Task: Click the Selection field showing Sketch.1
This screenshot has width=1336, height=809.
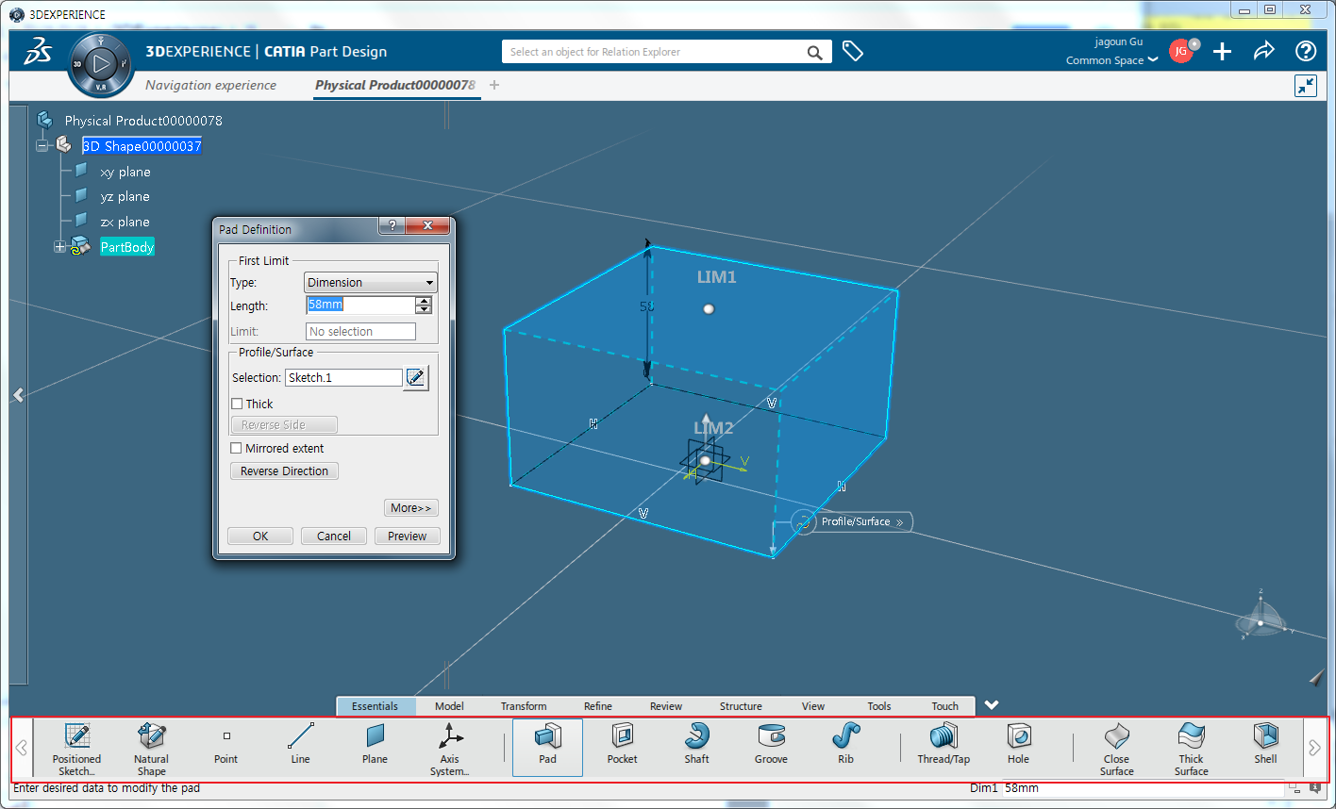Action: pos(343,377)
